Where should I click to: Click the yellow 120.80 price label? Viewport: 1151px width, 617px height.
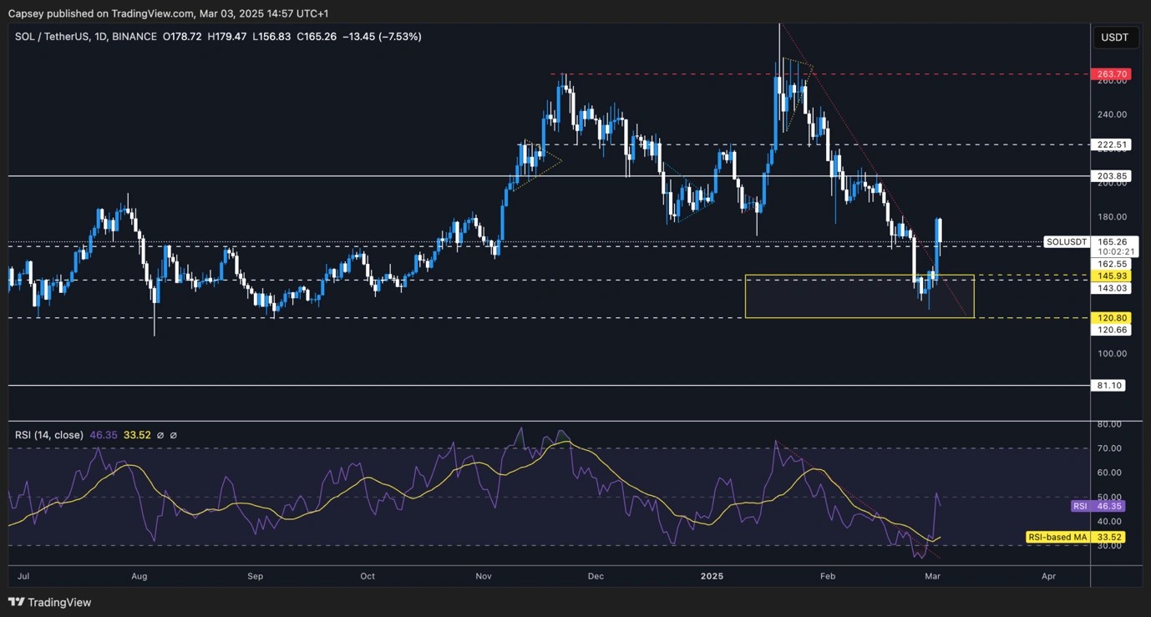click(x=1111, y=318)
